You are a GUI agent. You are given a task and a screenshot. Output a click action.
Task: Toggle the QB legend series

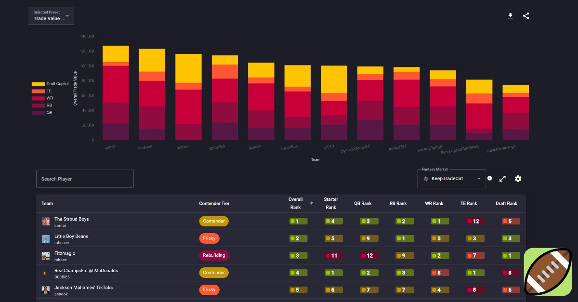[x=42, y=112]
